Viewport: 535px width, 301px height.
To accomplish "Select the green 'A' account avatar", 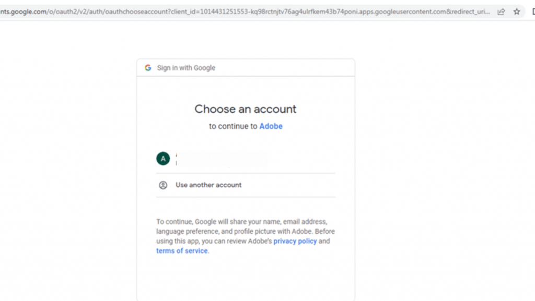I will tap(163, 159).
